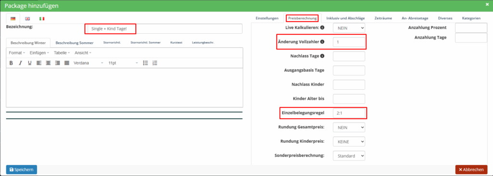Open the Zeiträume tab

tap(383, 18)
